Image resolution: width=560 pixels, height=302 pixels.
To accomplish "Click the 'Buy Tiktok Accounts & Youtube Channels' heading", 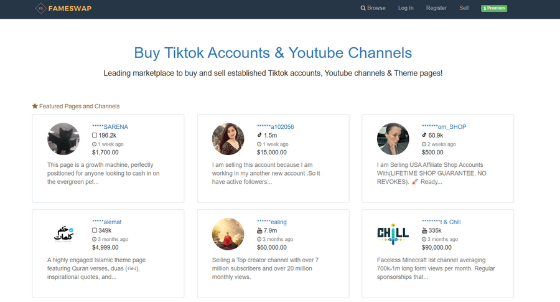I will [273, 53].
